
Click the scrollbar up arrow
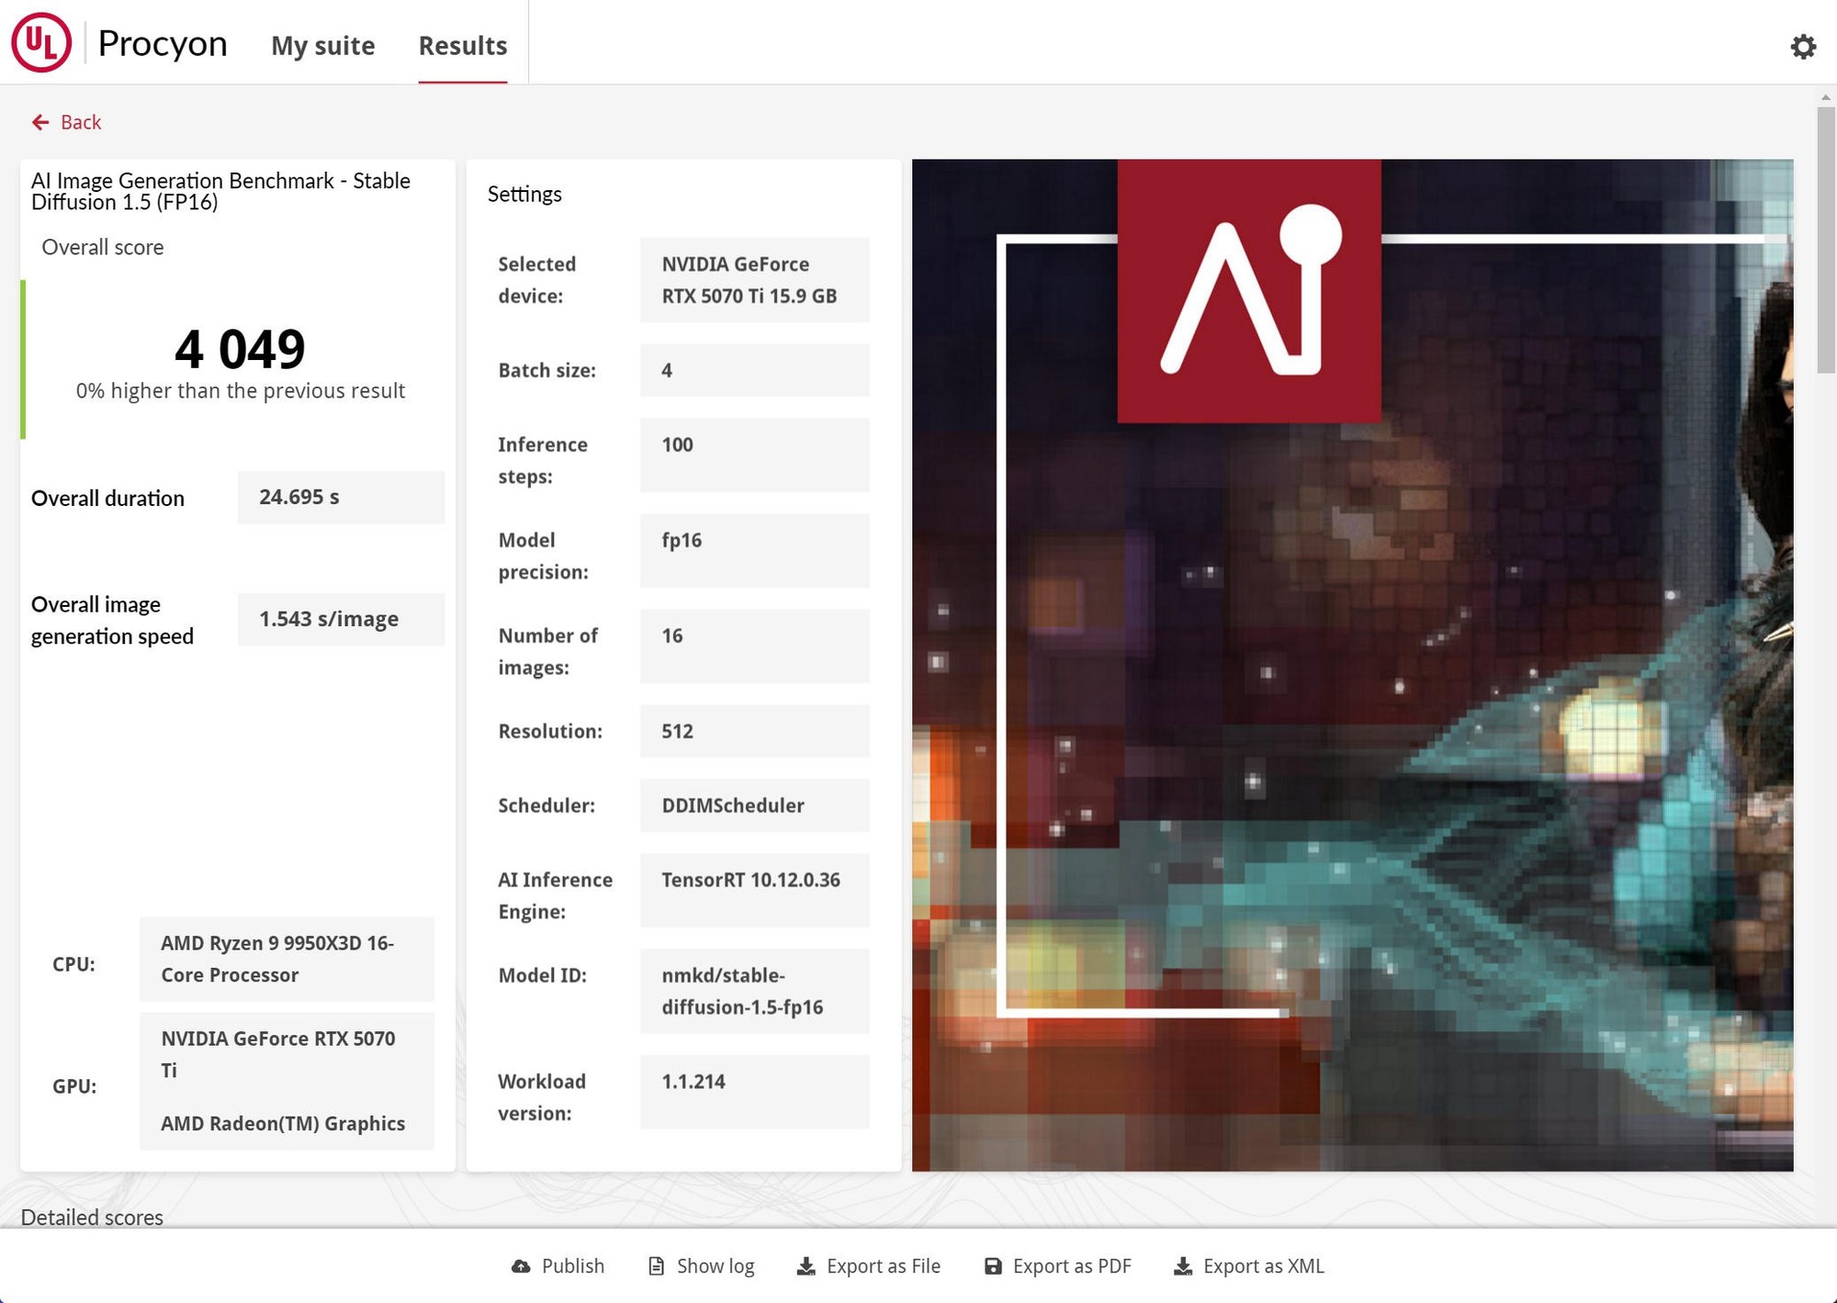1825,96
